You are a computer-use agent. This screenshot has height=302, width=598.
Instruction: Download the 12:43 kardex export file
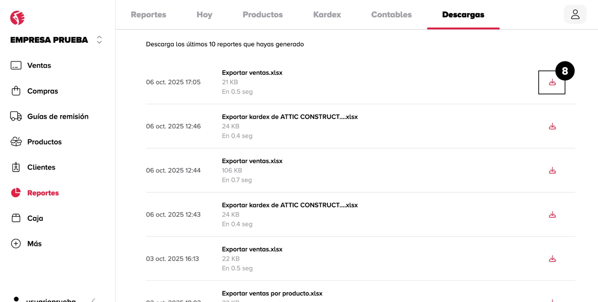(552, 215)
